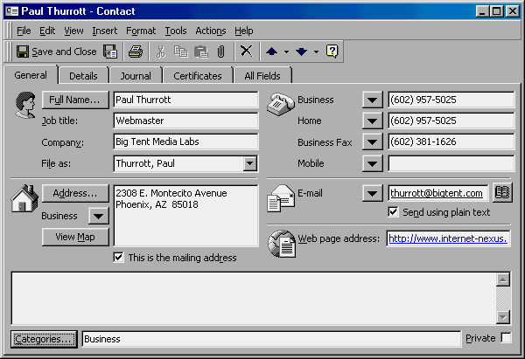Image resolution: width=525 pixels, height=359 pixels.
Task: Expand the File as dropdown list
Action: (x=249, y=163)
